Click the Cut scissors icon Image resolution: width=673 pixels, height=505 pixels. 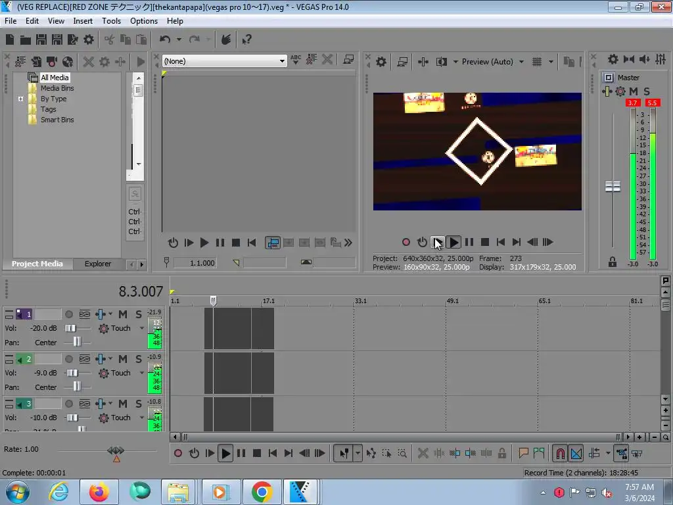tap(110, 39)
